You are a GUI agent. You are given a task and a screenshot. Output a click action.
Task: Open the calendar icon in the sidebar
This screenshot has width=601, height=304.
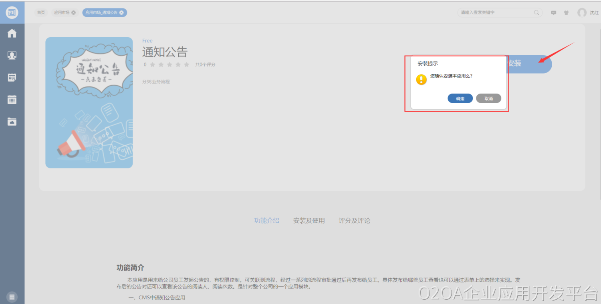tap(12, 100)
